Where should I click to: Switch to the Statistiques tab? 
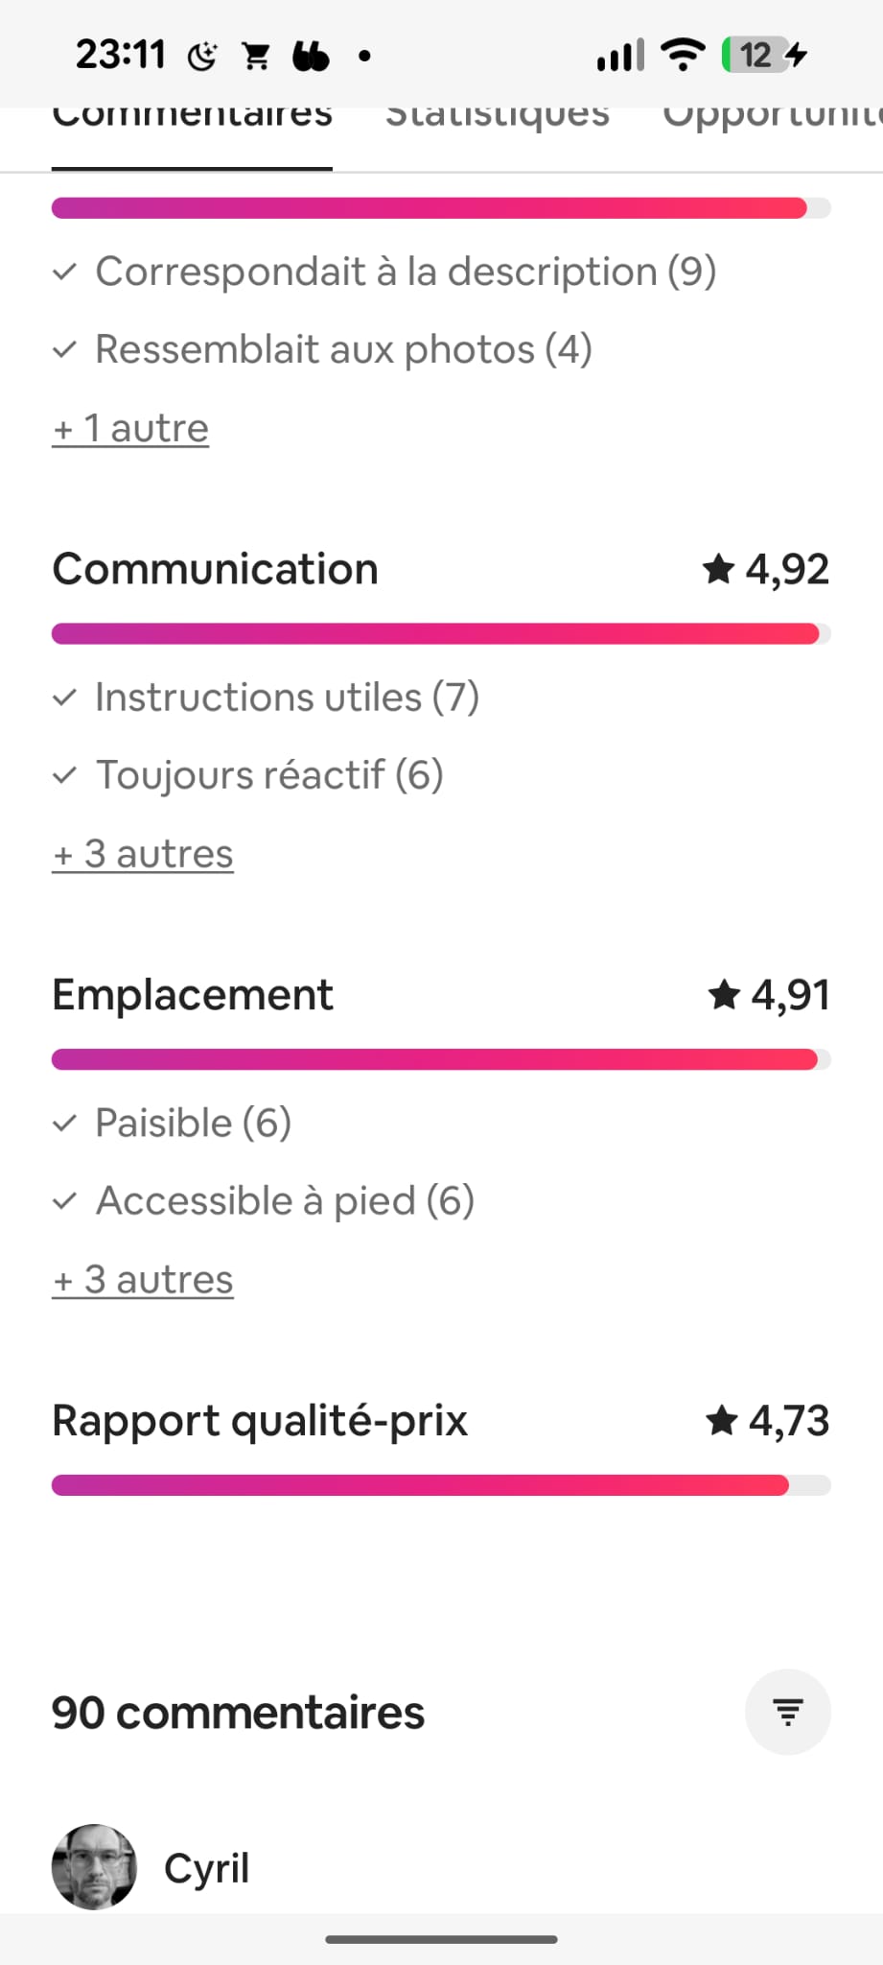point(497,120)
